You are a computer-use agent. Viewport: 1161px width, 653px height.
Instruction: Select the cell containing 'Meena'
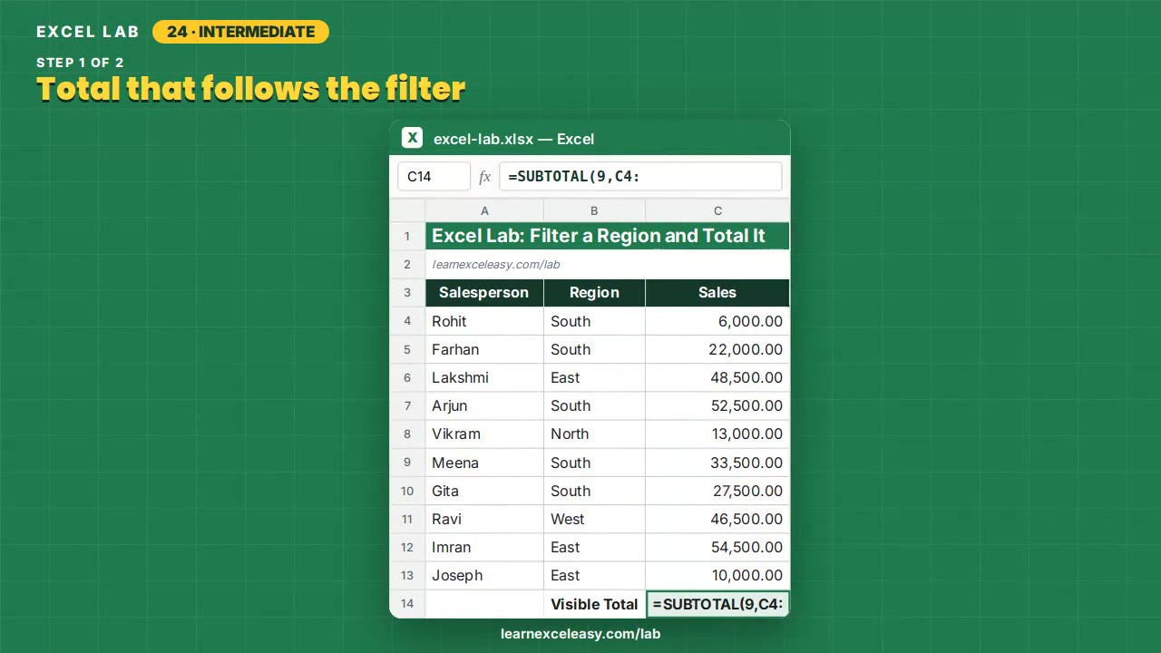(x=484, y=463)
